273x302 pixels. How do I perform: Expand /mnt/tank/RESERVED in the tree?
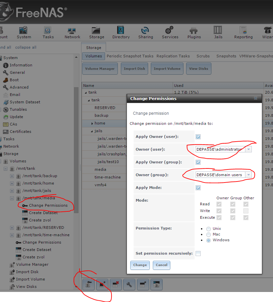coord(12,228)
